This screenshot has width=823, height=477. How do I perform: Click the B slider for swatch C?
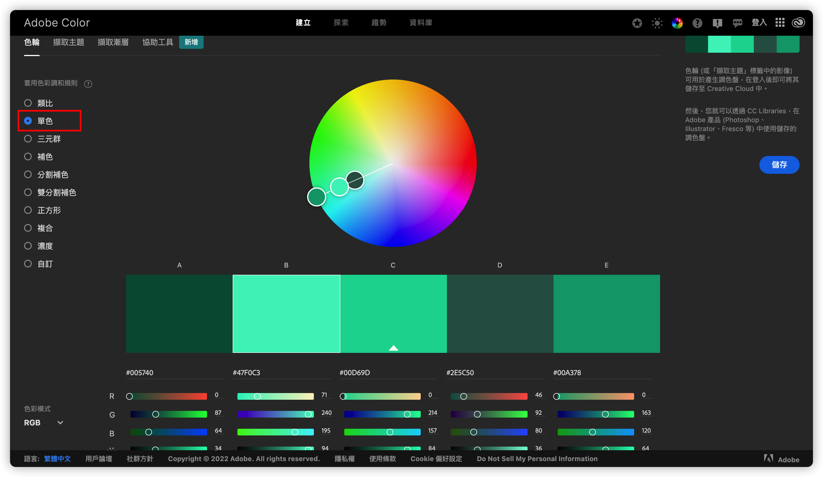382,432
